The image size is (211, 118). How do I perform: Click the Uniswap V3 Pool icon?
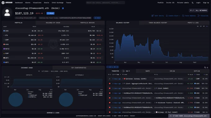tap(157, 112)
